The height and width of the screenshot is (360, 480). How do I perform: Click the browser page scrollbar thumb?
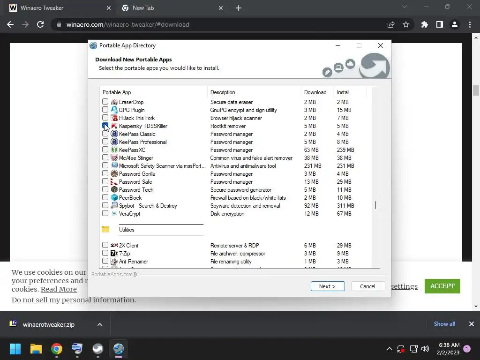click(476, 90)
